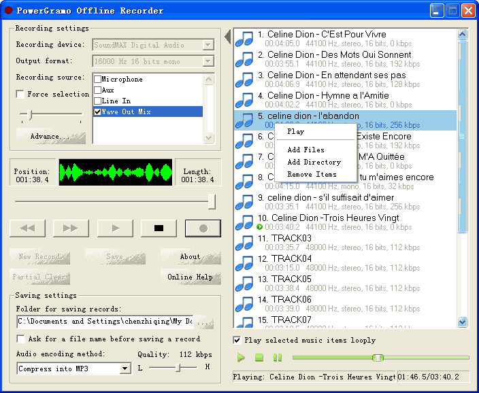Check the Line In recording source
The height and width of the screenshot is (393, 479).
pos(98,101)
